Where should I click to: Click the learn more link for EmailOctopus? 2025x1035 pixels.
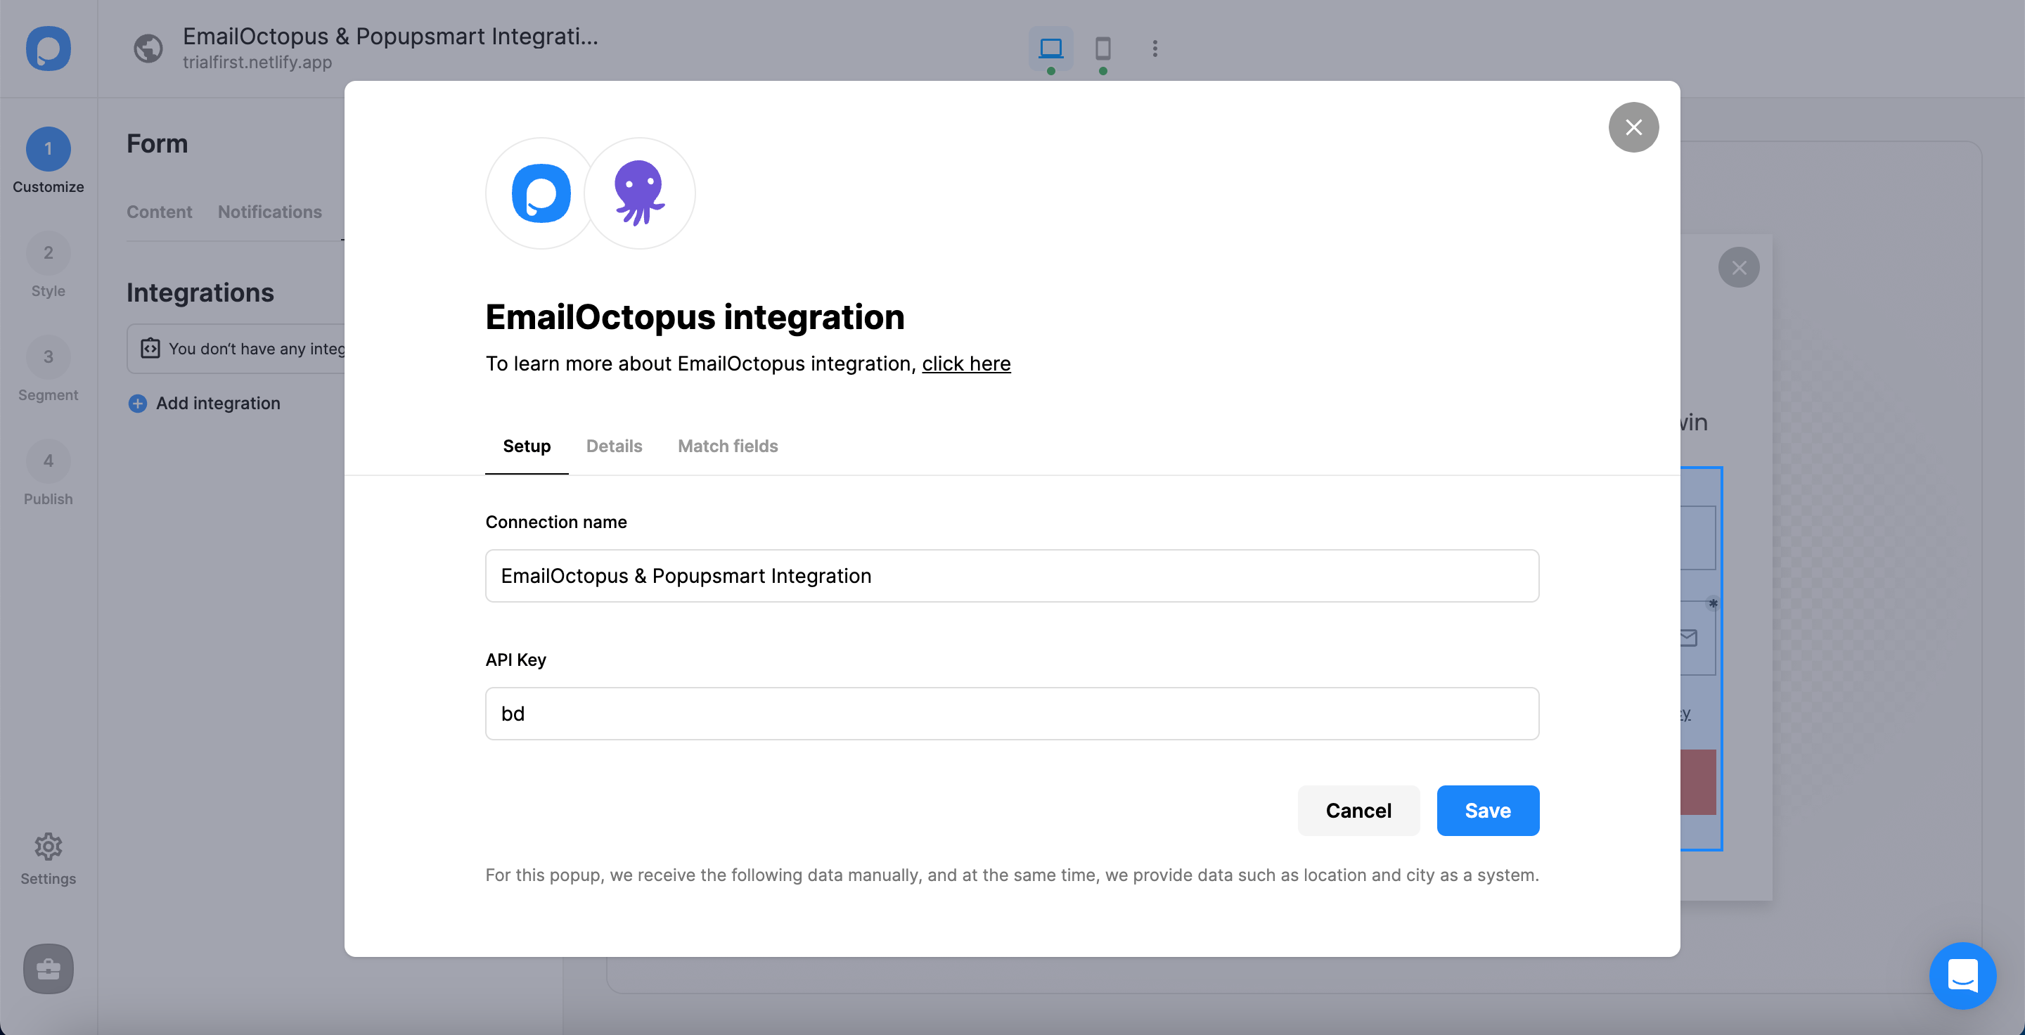966,363
